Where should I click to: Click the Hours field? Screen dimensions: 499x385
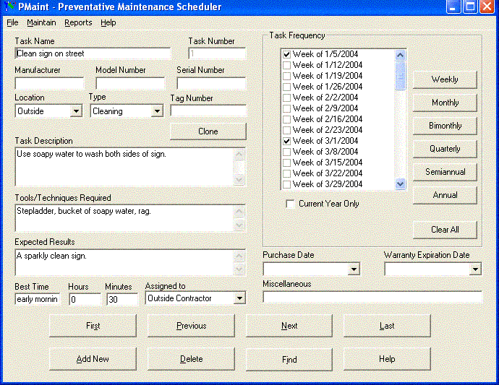85,299
